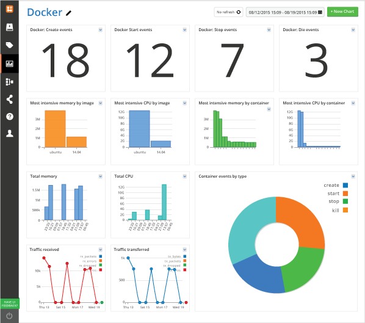Screen dimensions: 365x323
Task: Open Container events by type dropdown
Action: click(x=353, y=176)
